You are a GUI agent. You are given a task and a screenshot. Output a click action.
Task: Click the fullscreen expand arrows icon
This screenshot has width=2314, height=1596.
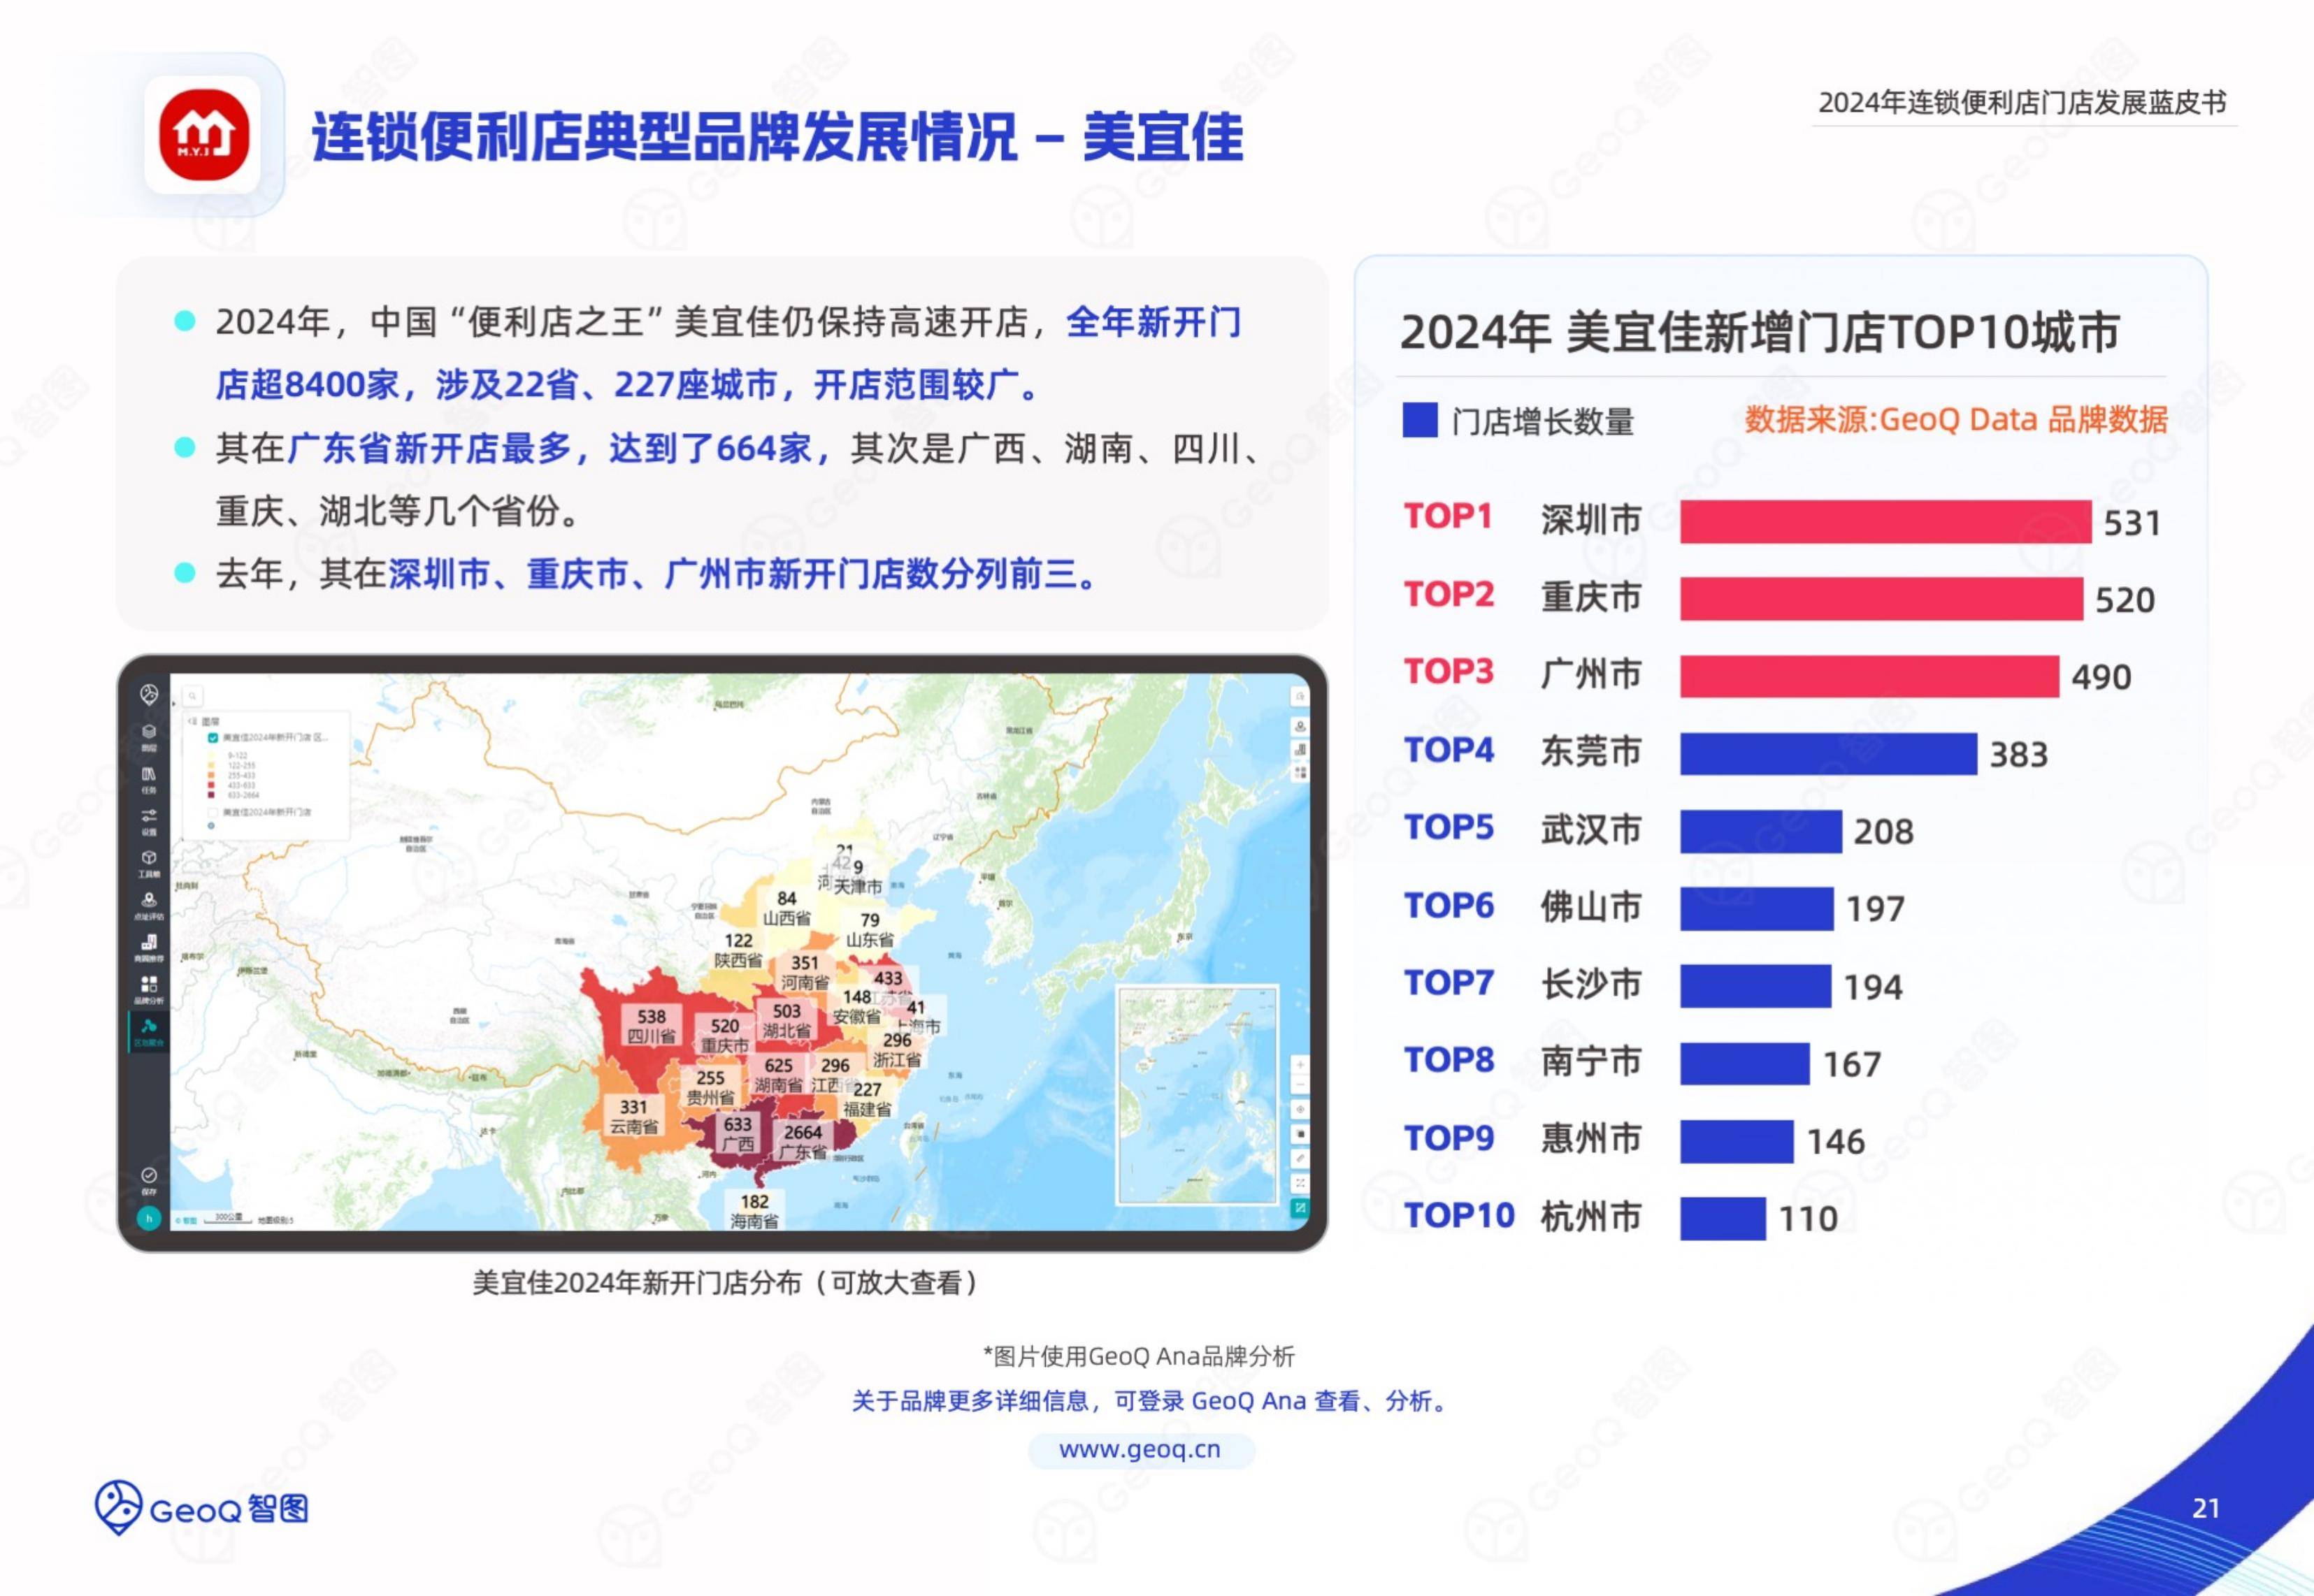(x=1300, y=1182)
